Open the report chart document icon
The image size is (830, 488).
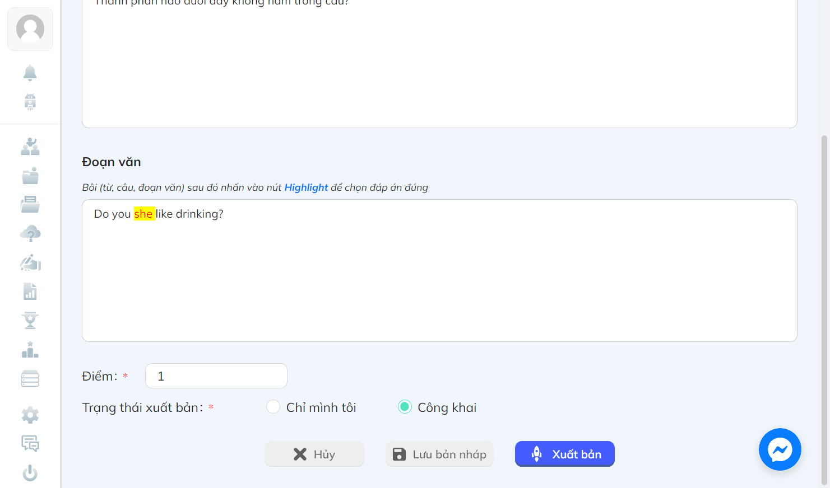30,292
